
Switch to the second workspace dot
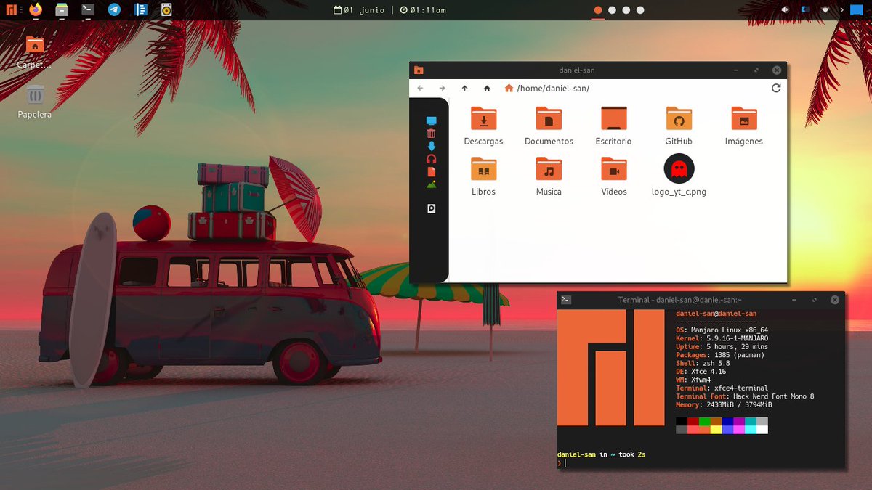point(613,9)
